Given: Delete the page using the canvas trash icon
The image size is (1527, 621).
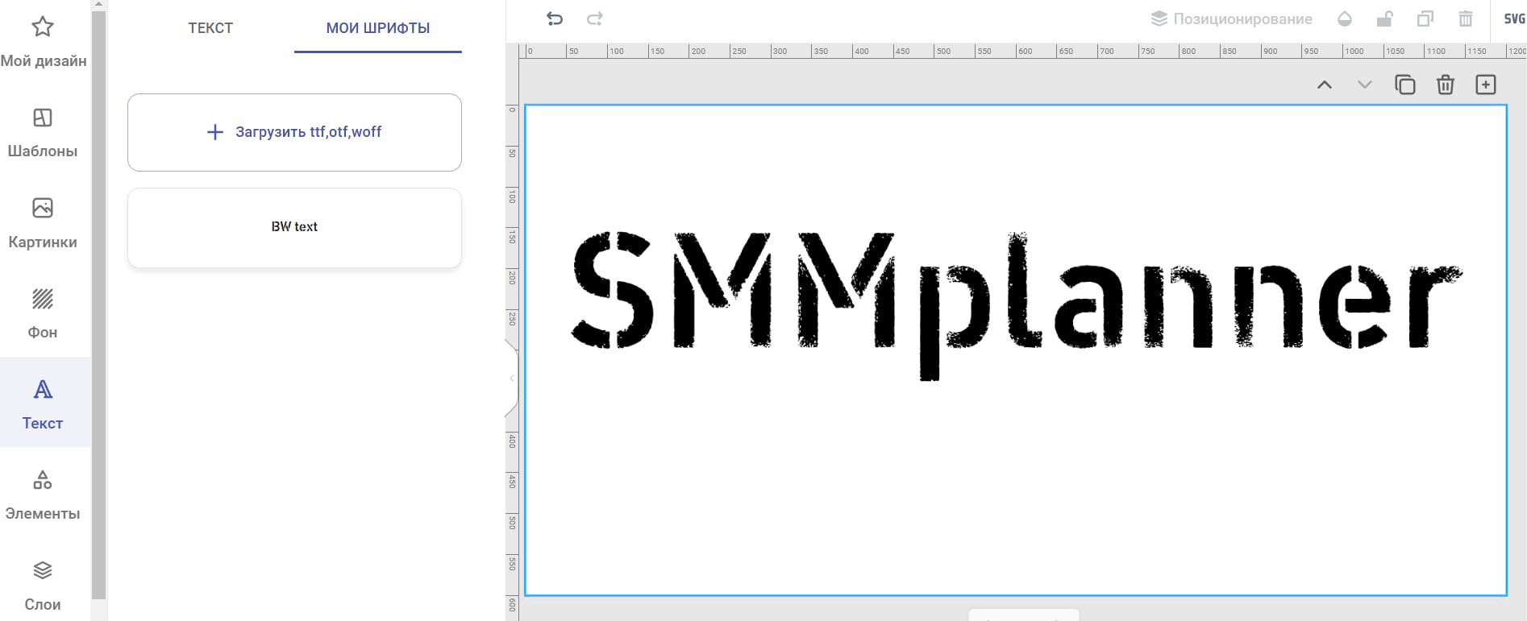Looking at the screenshot, I should 1445,85.
